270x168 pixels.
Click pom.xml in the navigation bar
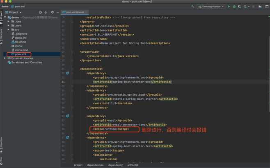tap(18, 7)
